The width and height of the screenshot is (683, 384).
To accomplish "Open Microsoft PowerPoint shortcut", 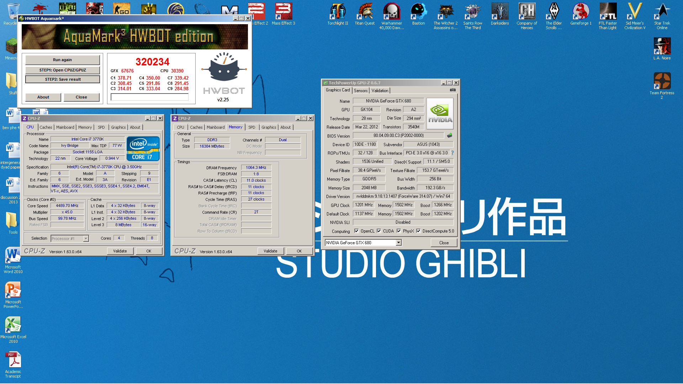I will (13, 295).
